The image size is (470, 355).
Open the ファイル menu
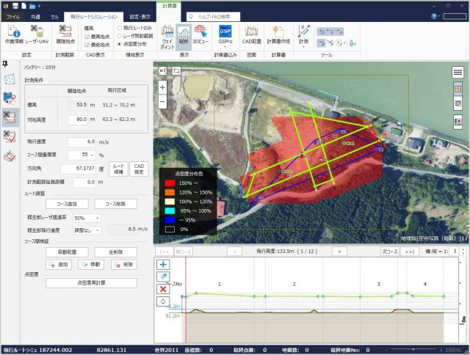pos(13,15)
